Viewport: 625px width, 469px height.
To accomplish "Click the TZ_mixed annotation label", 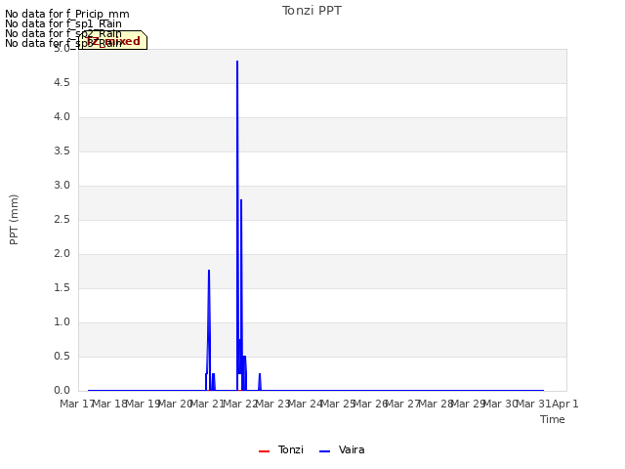I will (113, 41).
